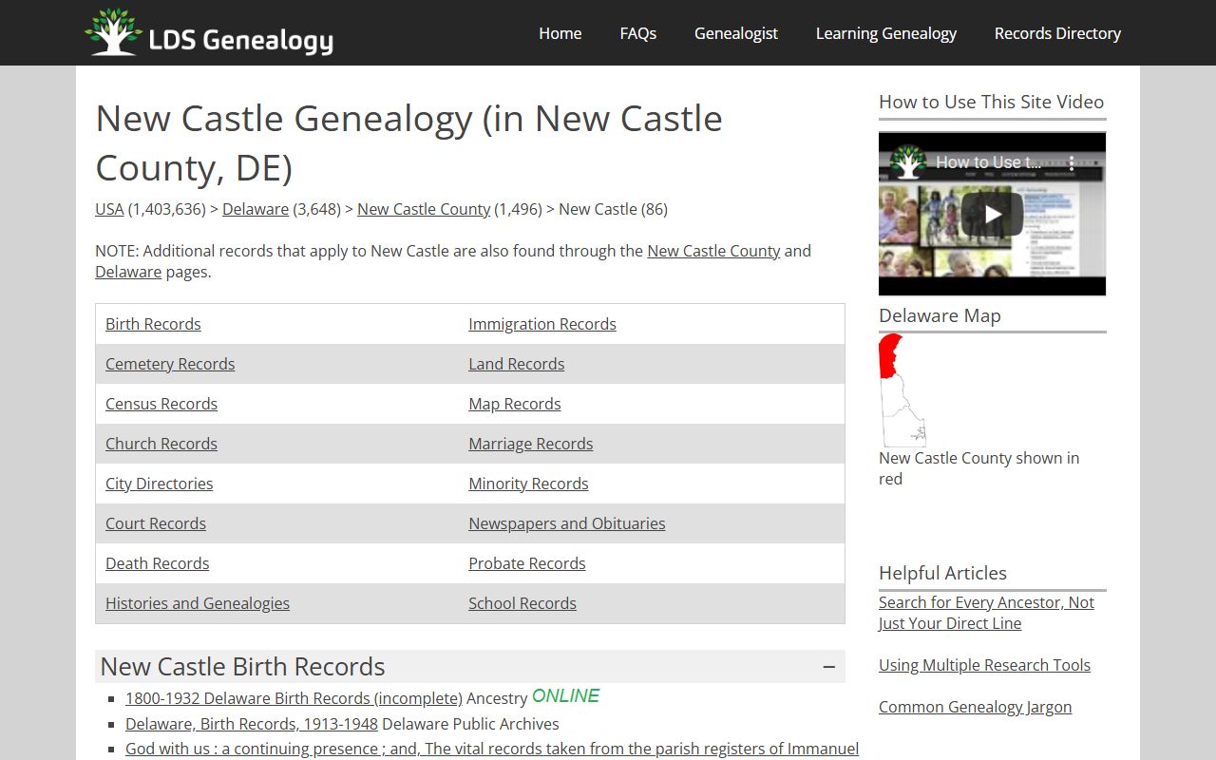Open the God with us parish registers link
The image size is (1216, 760).
click(492, 749)
